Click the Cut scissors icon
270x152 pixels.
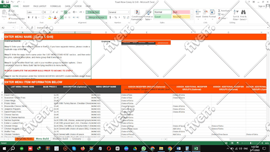tap(10, 11)
